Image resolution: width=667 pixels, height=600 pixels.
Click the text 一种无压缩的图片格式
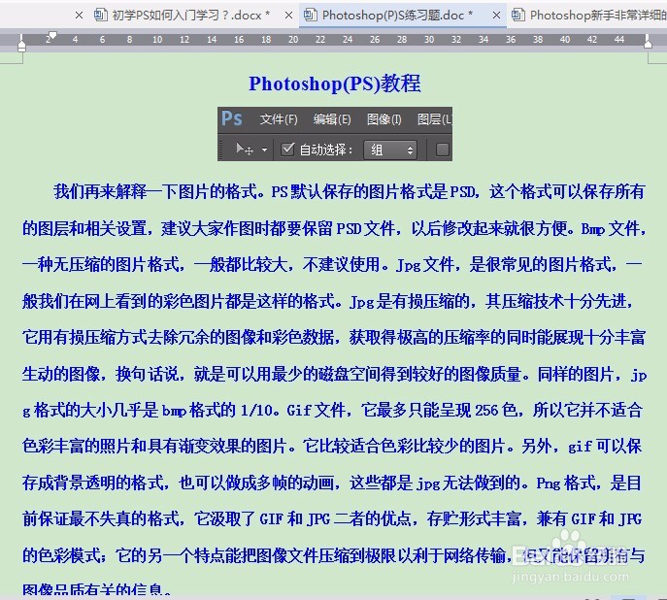(x=100, y=264)
